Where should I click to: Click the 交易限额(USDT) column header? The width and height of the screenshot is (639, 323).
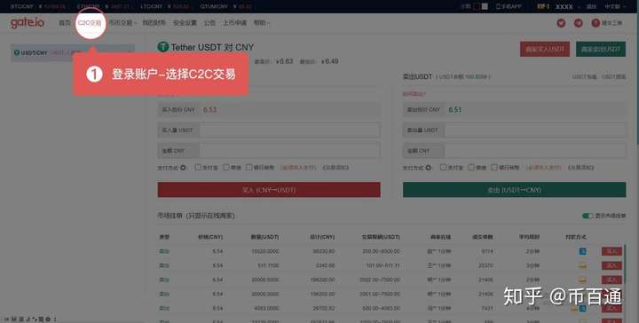(x=381, y=237)
